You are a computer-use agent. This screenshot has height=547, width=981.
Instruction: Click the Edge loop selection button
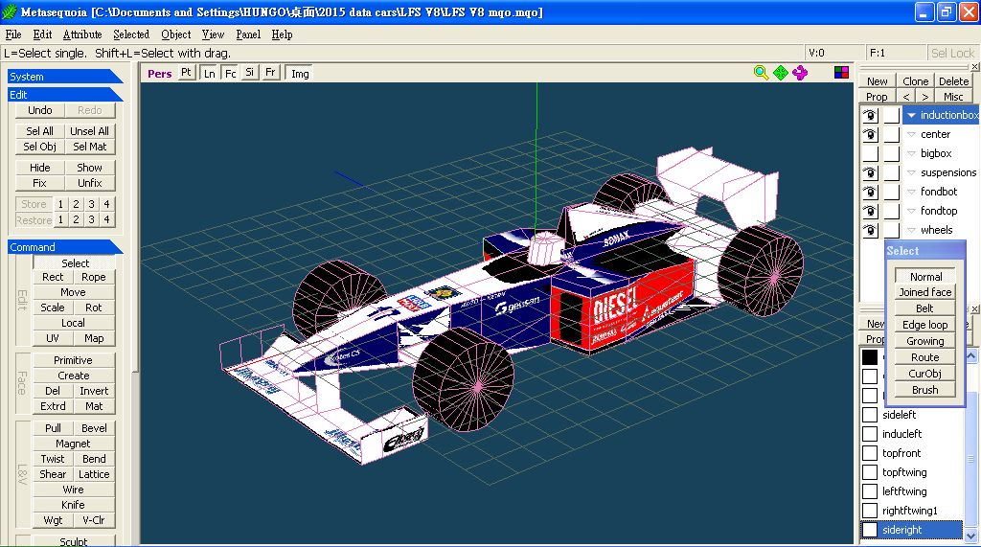[924, 325]
